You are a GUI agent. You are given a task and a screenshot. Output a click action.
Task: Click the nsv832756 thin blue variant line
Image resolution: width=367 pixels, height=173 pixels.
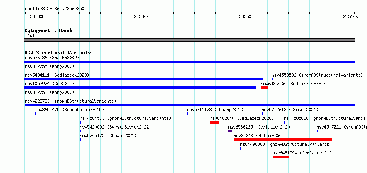(x=190, y=96)
